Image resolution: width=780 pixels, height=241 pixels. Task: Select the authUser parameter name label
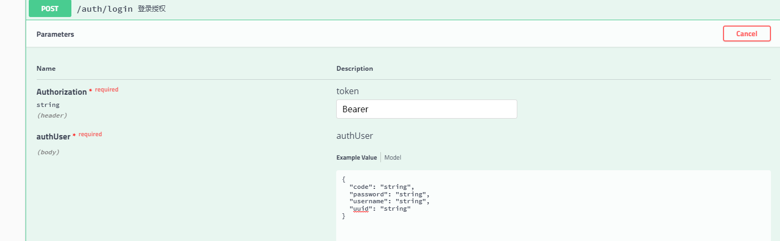pos(53,137)
